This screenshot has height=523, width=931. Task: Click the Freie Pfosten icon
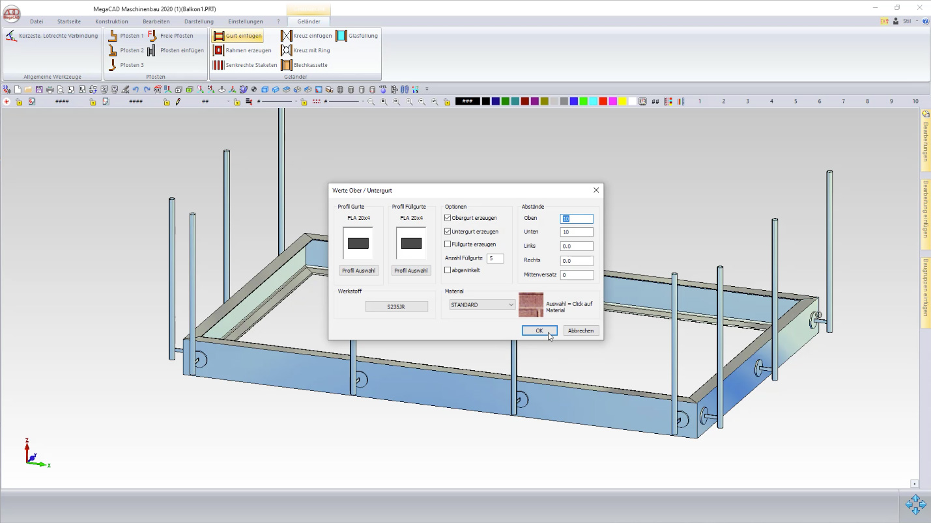(x=152, y=36)
